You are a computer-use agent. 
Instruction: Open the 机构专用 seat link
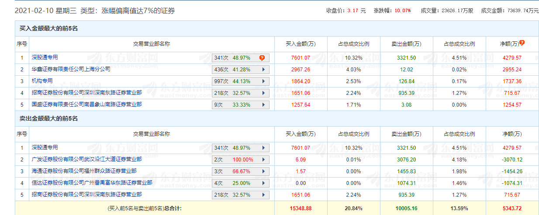[42, 81]
